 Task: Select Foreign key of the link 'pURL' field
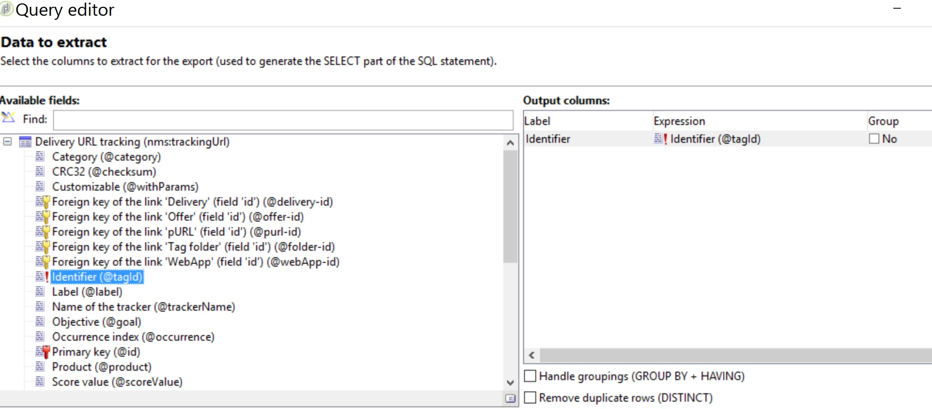[176, 232]
